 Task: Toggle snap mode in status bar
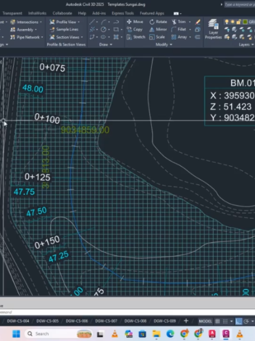(x=225, y=321)
